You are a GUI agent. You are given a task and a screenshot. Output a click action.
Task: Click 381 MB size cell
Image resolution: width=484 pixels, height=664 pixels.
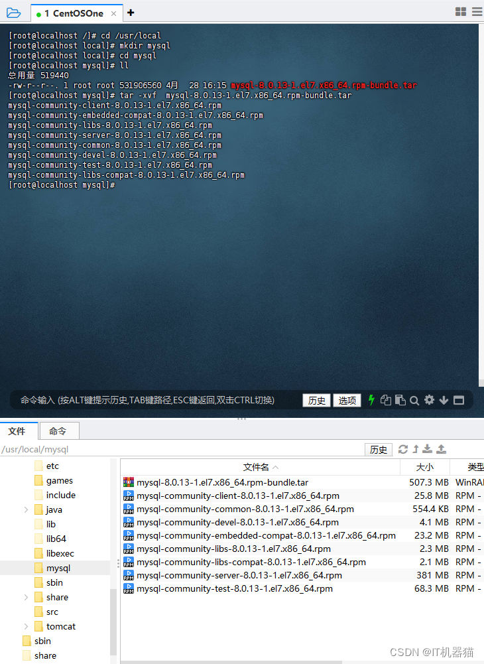pyautogui.click(x=432, y=575)
